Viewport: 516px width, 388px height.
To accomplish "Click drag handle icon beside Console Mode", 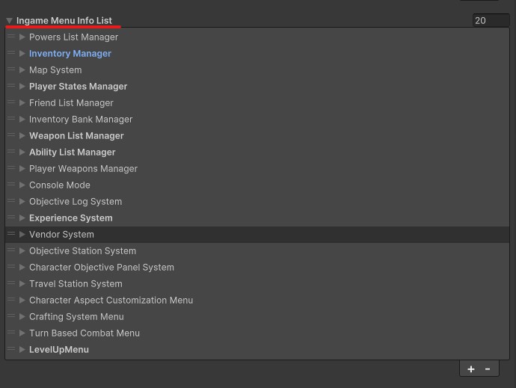I will coord(11,185).
